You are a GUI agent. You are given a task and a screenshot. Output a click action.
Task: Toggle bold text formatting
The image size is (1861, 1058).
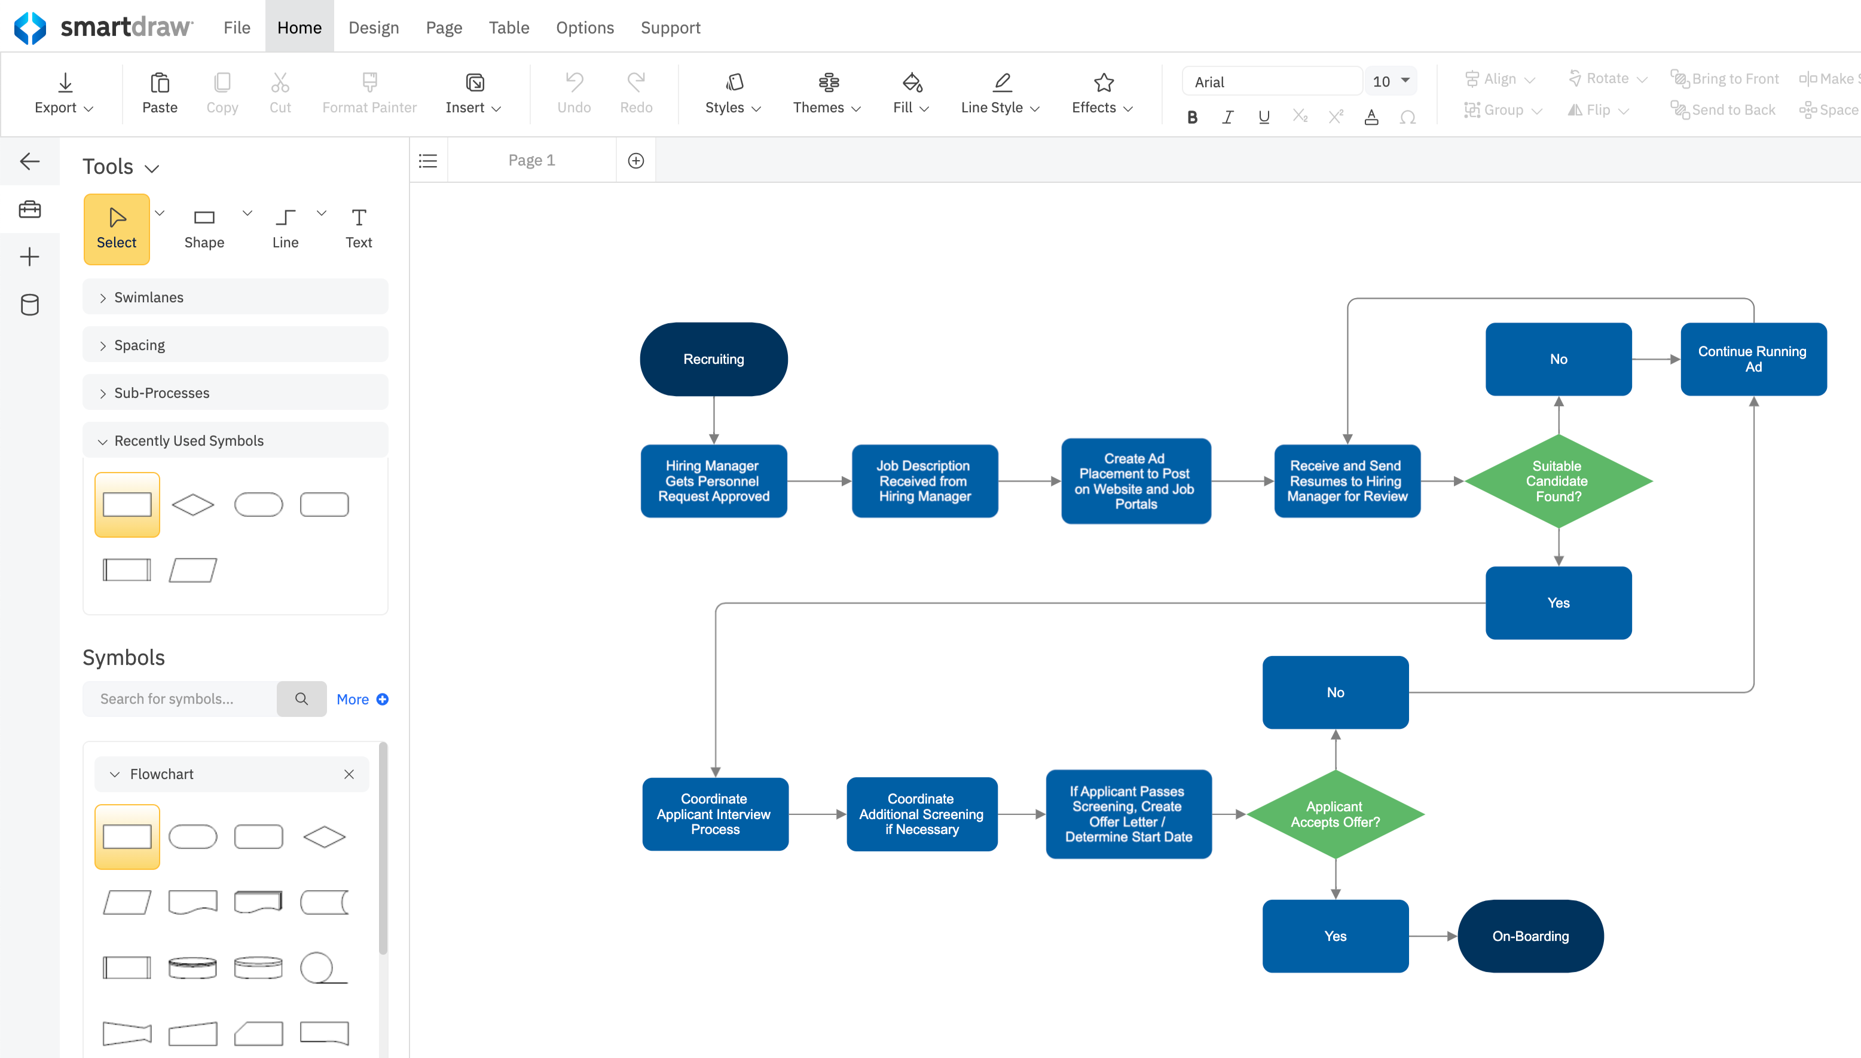click(x=1192, y=117)
